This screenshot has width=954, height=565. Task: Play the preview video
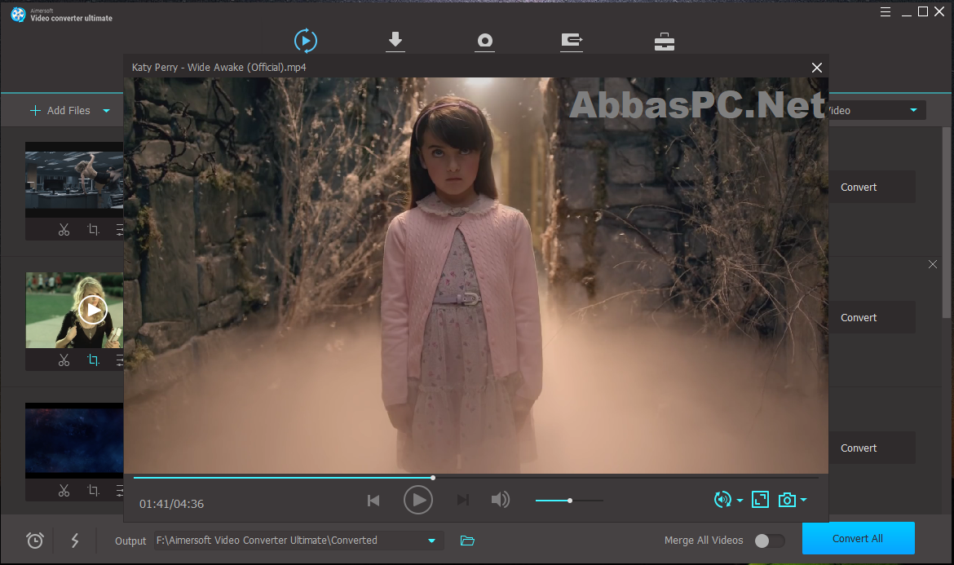(x=418, y=500)
